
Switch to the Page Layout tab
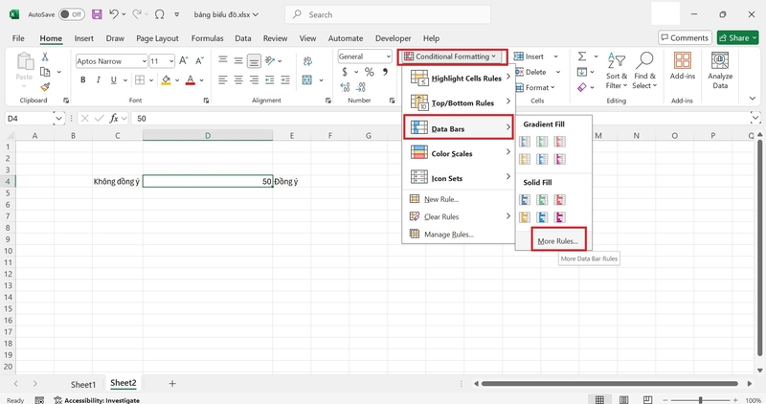click(157, 38)
